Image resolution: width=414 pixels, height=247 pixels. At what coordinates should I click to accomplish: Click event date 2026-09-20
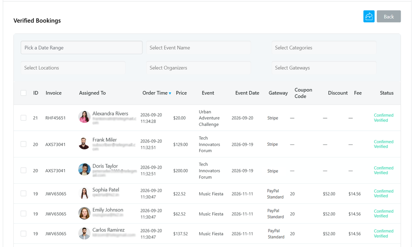click(243, 118)
